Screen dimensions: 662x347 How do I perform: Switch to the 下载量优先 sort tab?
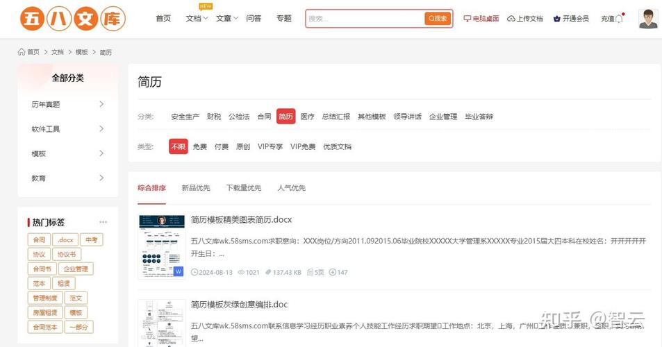pyautogui.click(x=244, y=188)
